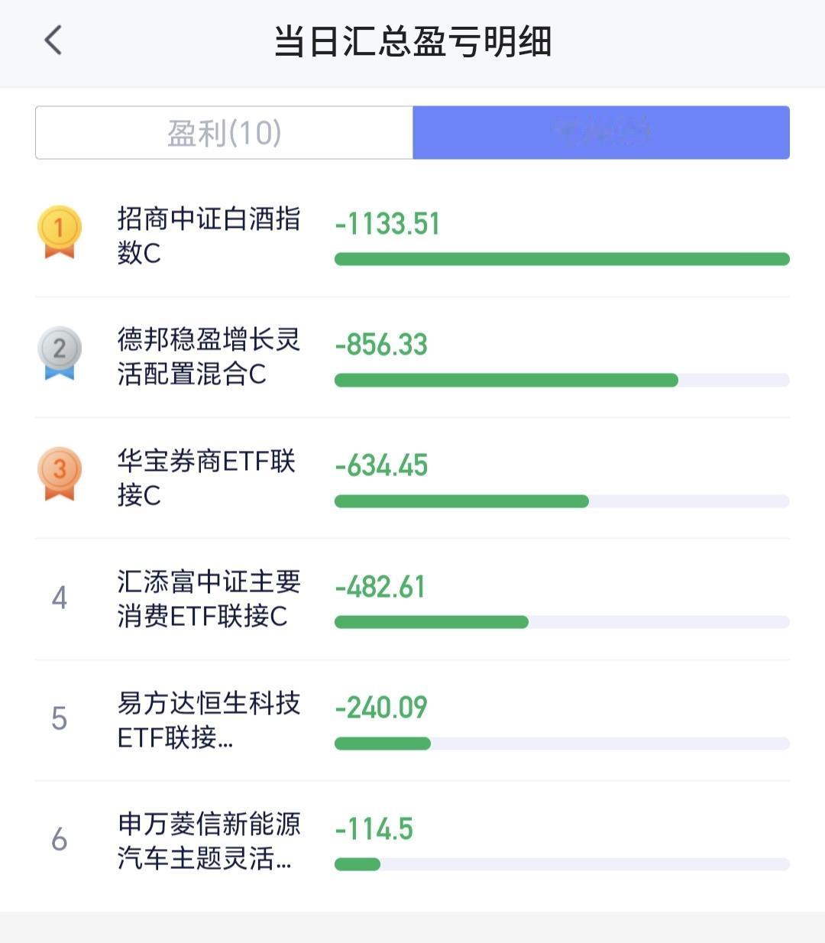
Task: Click the 当日汇总盈亏明细 page title
Action: 412,41
